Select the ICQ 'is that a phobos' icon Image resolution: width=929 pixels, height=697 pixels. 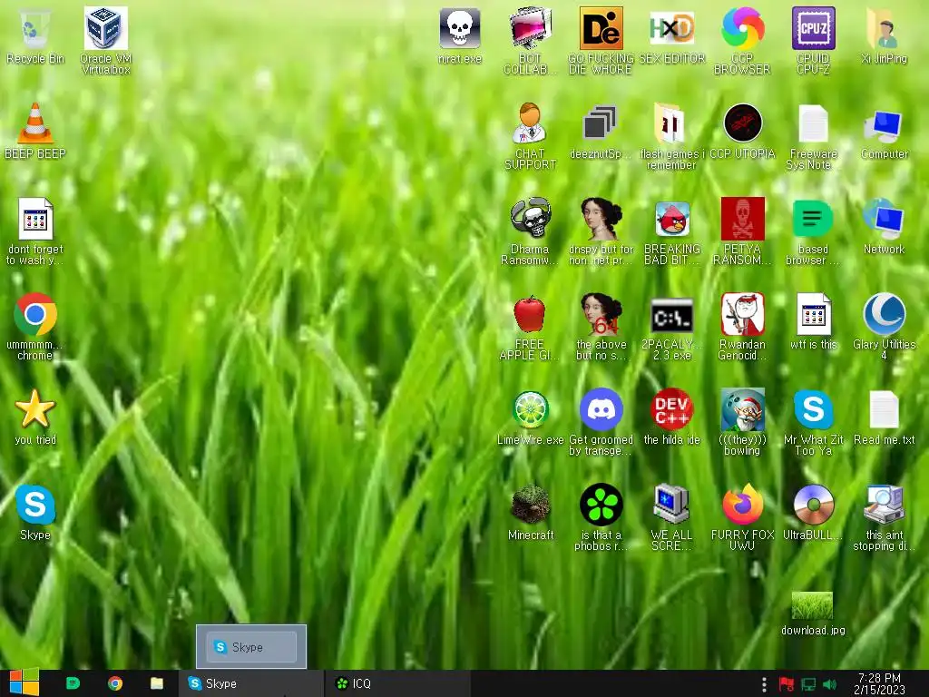click(x=601, y=505)
